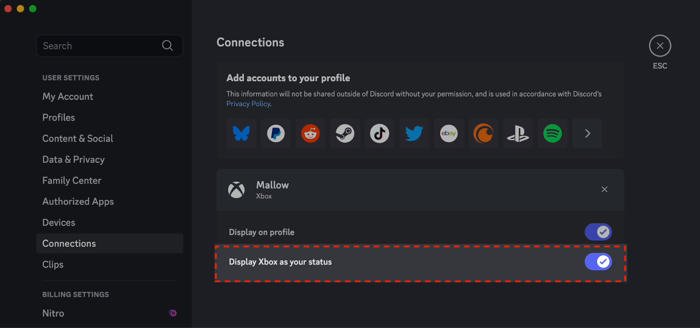This screenshot has height=328, width=700.
Task: Close settings with the ESC button
Action: click(660, 46)
